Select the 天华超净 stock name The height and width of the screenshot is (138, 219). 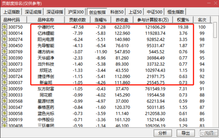46,58
